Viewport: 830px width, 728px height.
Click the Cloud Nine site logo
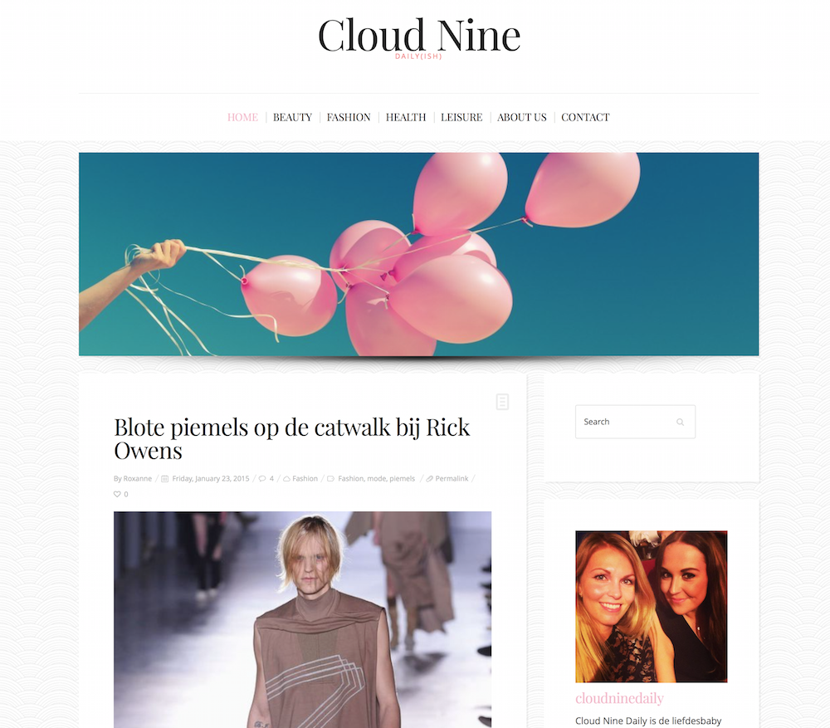point(418,37)
